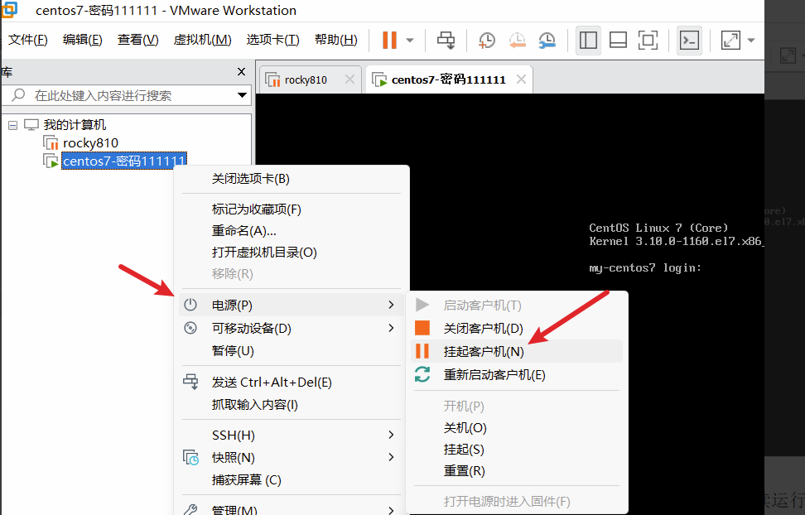Open the console view toolbar icon
The width and height of the screenshot is (805, 515).
(689, 40)
